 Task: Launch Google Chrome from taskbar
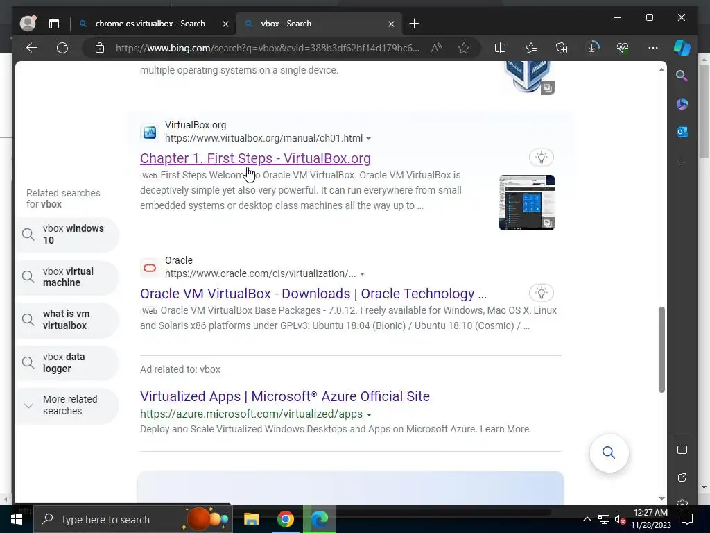tap(285, 519)
